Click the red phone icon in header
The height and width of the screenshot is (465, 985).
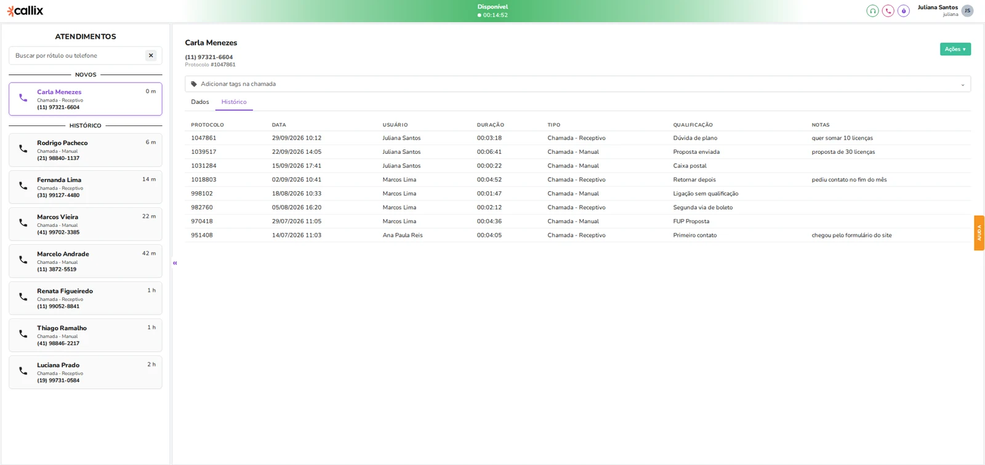(888, 10)
